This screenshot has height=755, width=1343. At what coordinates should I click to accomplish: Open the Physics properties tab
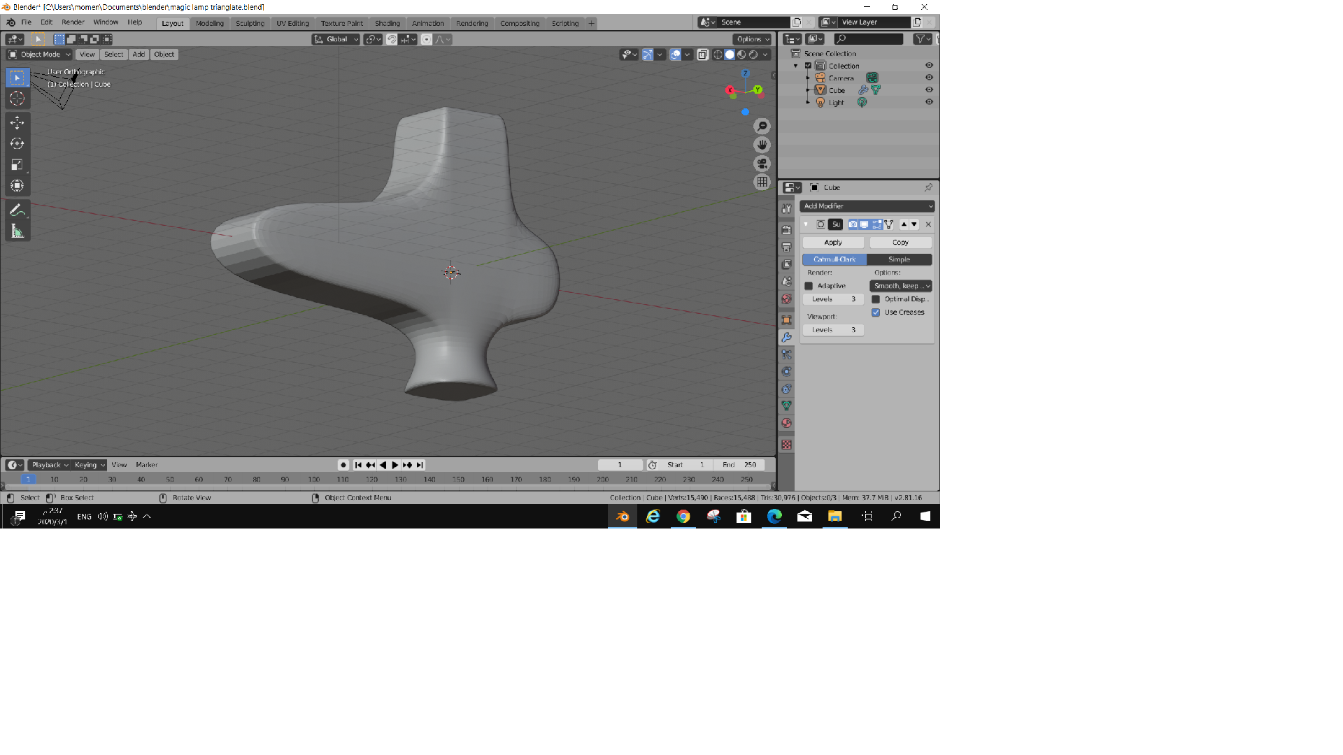786,372
